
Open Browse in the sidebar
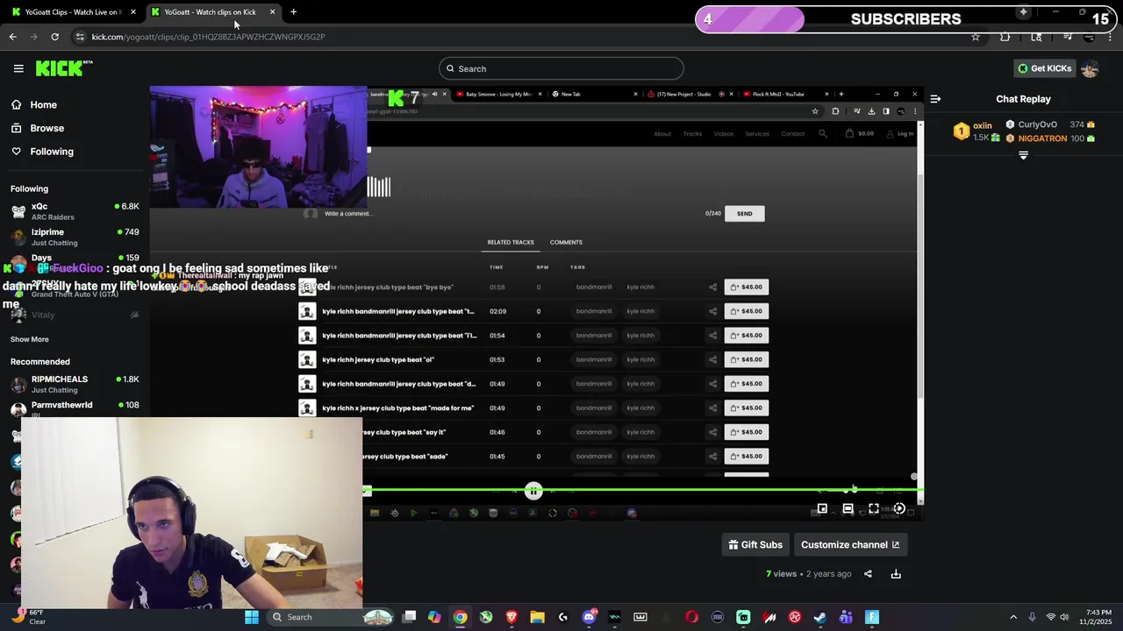click(46, 128)
